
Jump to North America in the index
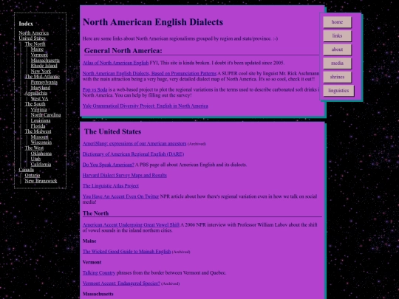[x=33, y=32]
